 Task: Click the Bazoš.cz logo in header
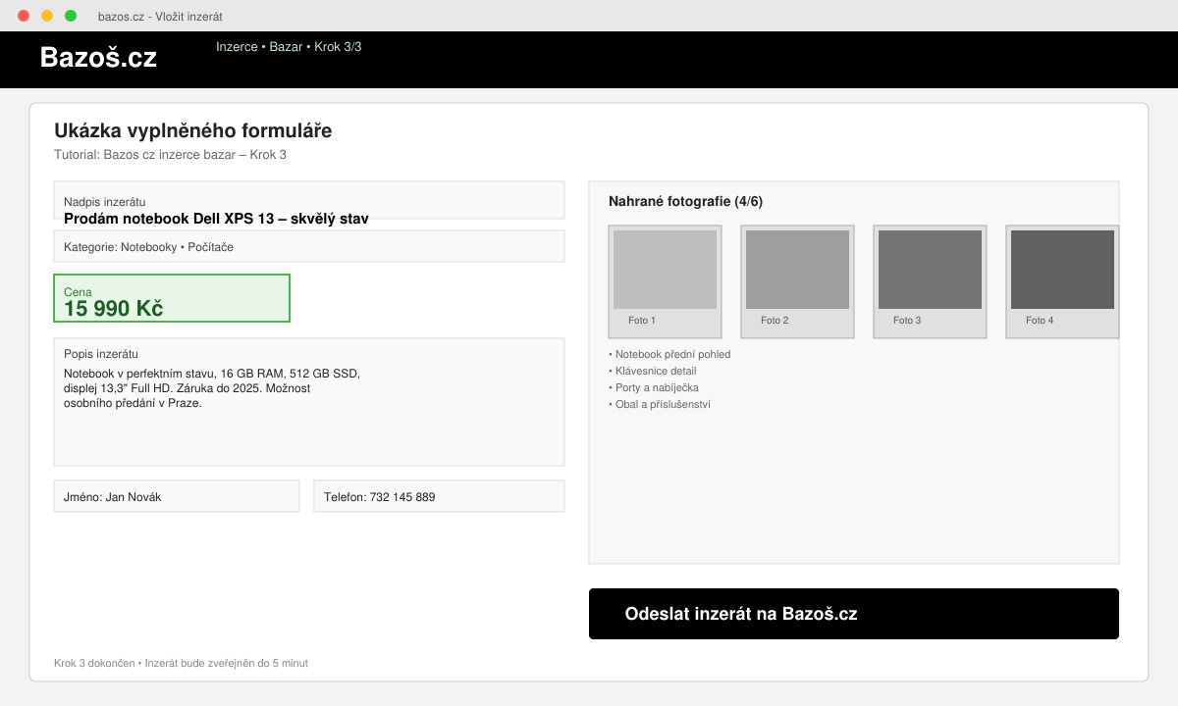pos(98,58)
